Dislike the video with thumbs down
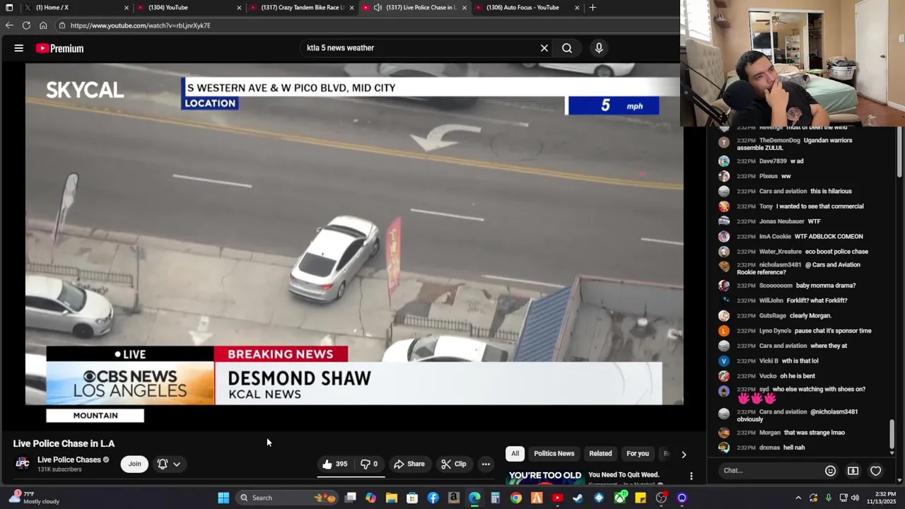This screenshot has height=509, width=905. [x=370, y=464]
